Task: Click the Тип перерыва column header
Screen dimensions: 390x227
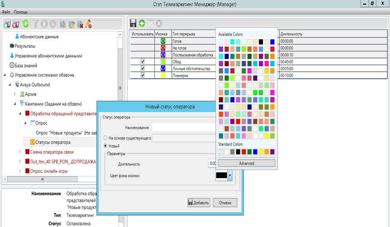Action: [x=194, y=34]
